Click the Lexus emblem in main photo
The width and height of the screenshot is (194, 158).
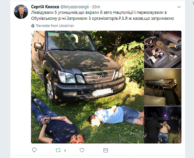tap(101, 77)
